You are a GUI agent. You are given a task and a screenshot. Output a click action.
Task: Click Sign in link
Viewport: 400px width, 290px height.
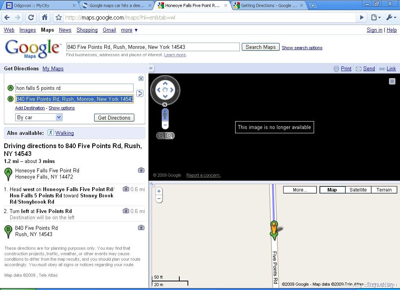point(375,30)
